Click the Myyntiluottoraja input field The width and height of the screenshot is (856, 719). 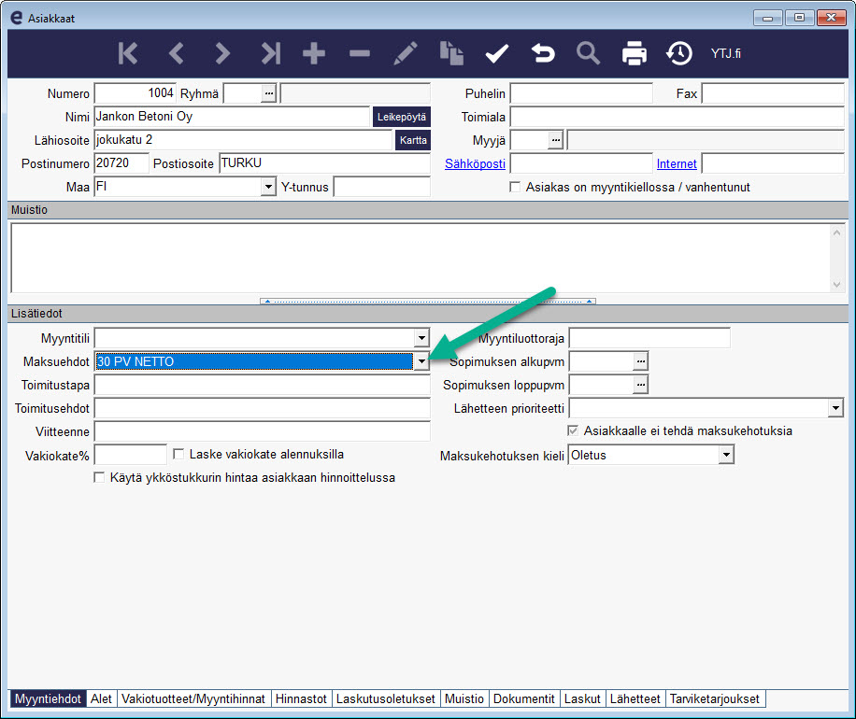click(x=649, y=338)
